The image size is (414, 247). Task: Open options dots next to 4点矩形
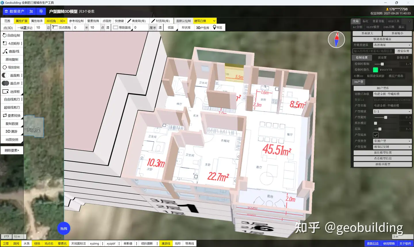[22, 43]
